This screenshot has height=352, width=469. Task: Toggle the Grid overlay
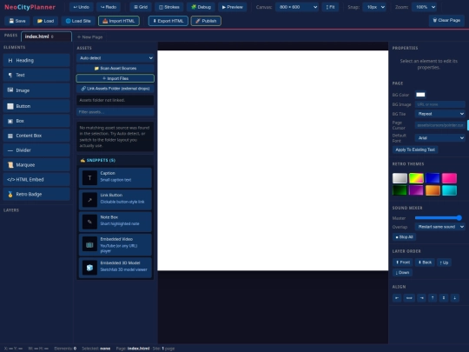[141, 7]
